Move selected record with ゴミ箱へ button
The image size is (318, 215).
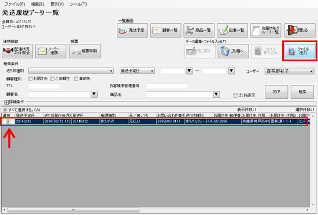click(x=233, y=51)
